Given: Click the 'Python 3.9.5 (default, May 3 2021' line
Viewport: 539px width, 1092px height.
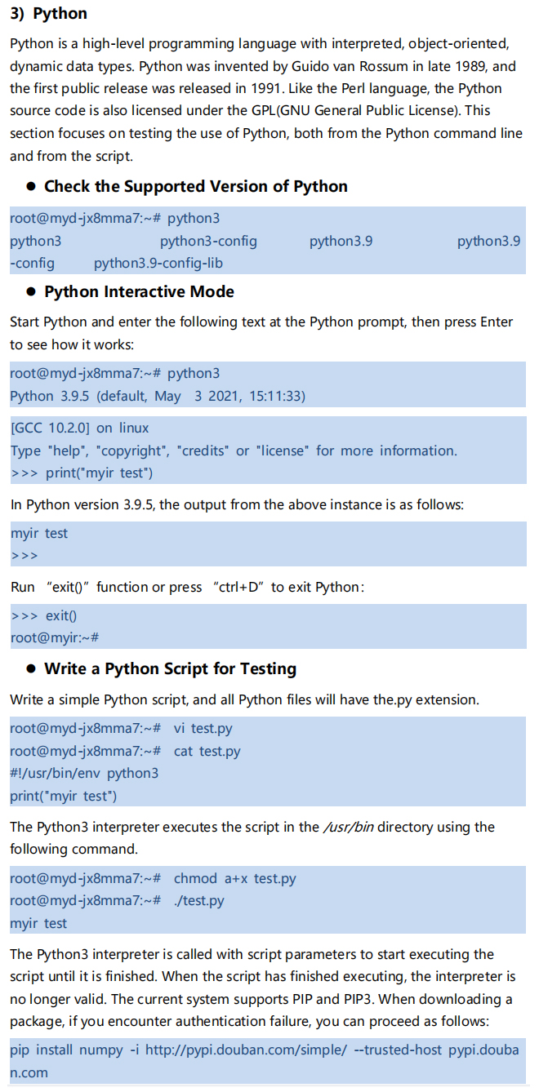Looking at the screenshot, I should click(157, 396).
